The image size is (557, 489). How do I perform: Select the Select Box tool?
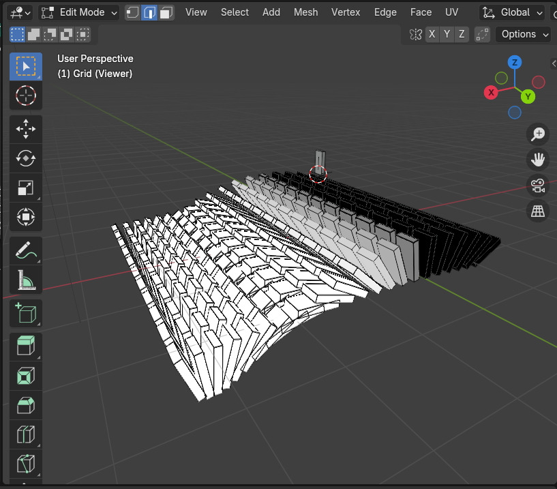[26, 66]
